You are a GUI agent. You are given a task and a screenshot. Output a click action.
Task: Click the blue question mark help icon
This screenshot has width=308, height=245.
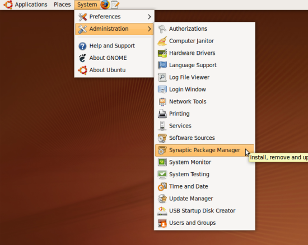tap(82, 46)
